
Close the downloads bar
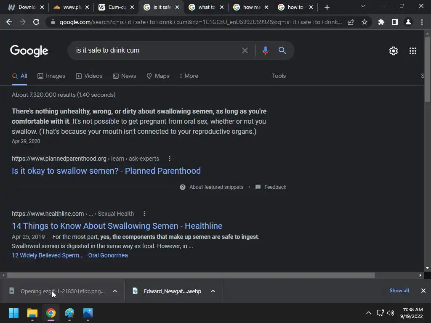[423, 291]
